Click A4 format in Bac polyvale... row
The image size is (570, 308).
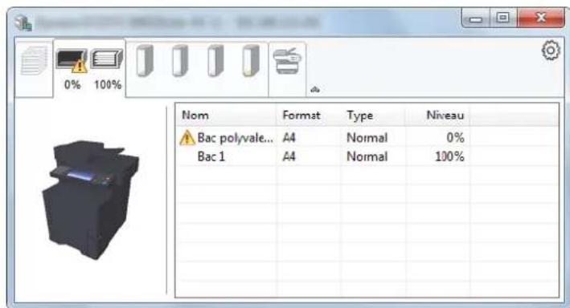[x=289, y=138]
